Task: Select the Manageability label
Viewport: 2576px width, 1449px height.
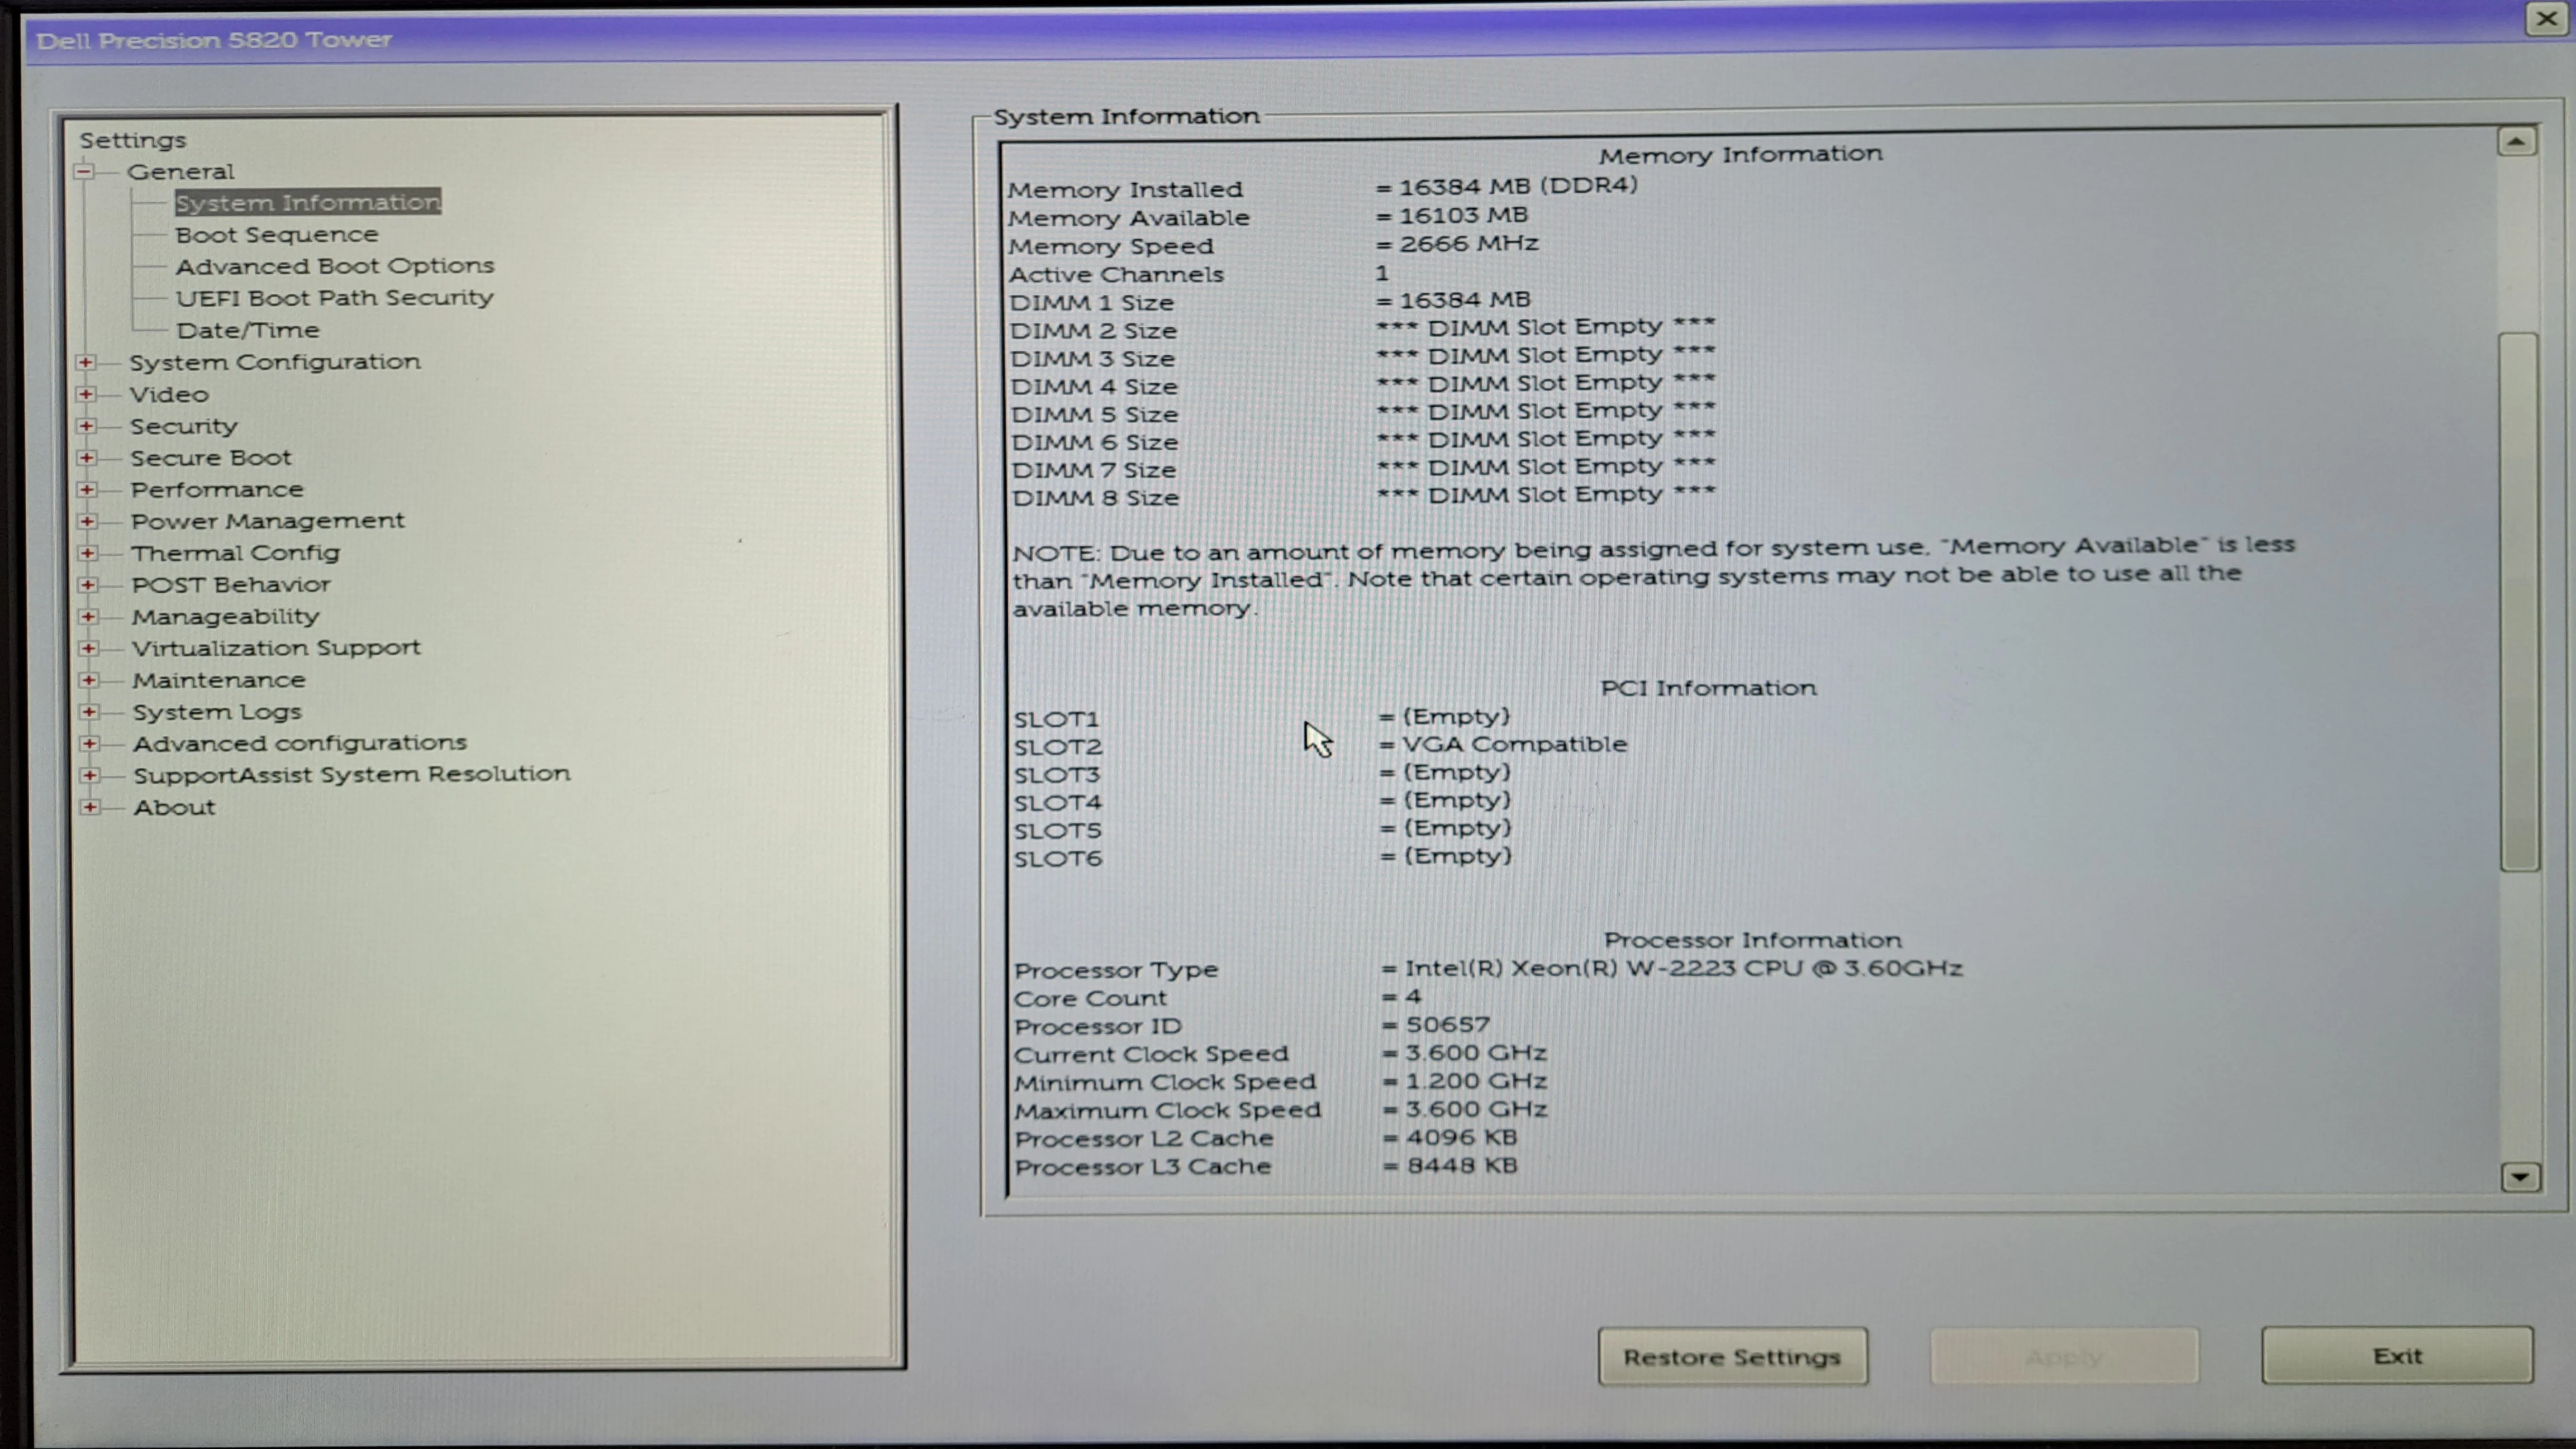Action: (x=226, y=617)
